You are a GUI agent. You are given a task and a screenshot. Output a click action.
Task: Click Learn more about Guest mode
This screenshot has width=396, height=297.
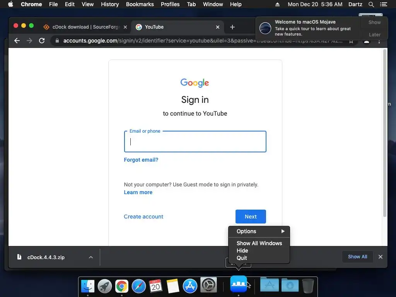[x=138, y=192]
